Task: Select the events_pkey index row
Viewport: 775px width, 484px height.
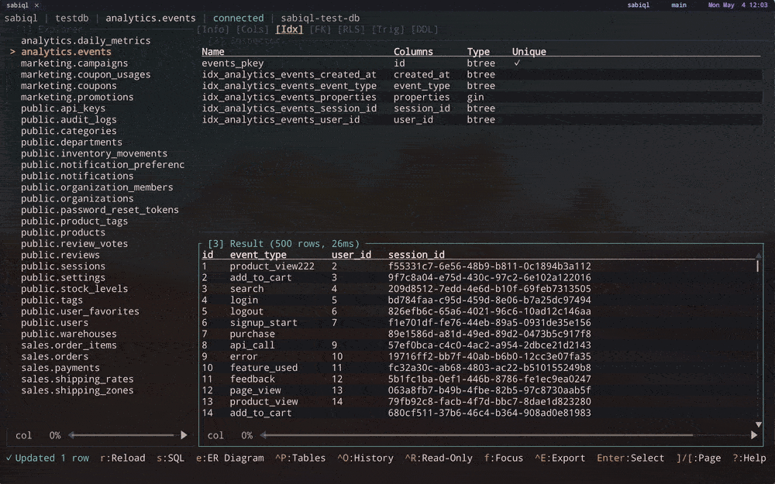Action: (480, 64)
